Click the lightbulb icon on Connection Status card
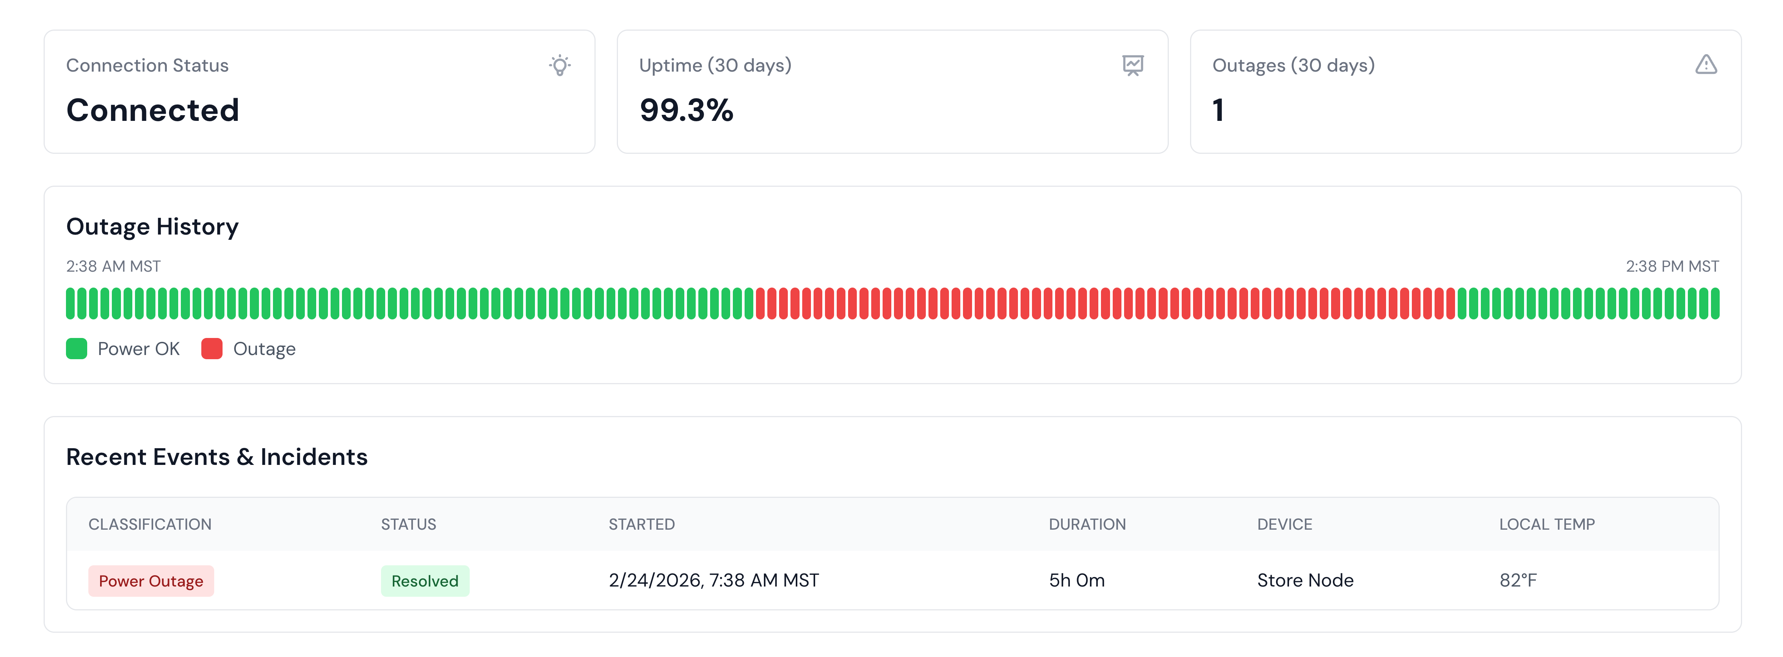The image size is (1783, 657). [561, 66]
